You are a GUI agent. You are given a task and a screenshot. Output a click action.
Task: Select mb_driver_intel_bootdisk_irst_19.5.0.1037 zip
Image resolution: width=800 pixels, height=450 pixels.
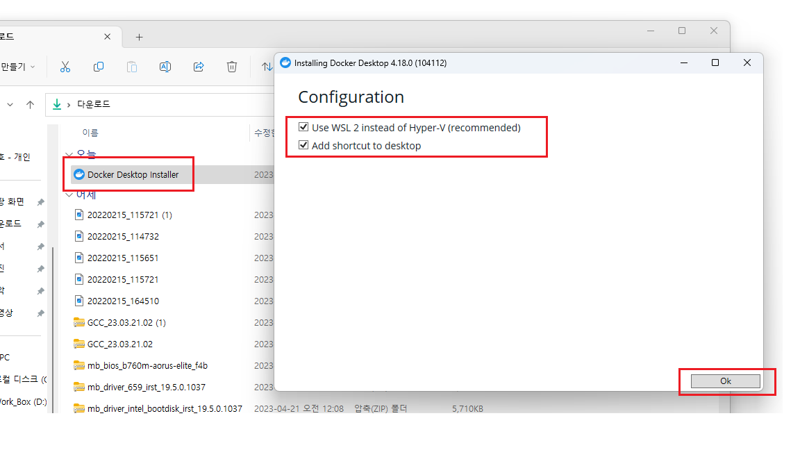click(x=165, y=408)
